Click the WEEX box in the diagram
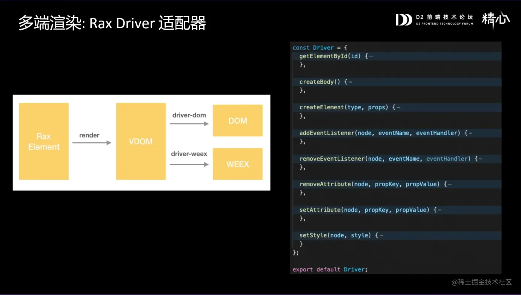 pyautogui.click(x=238, y=164)
